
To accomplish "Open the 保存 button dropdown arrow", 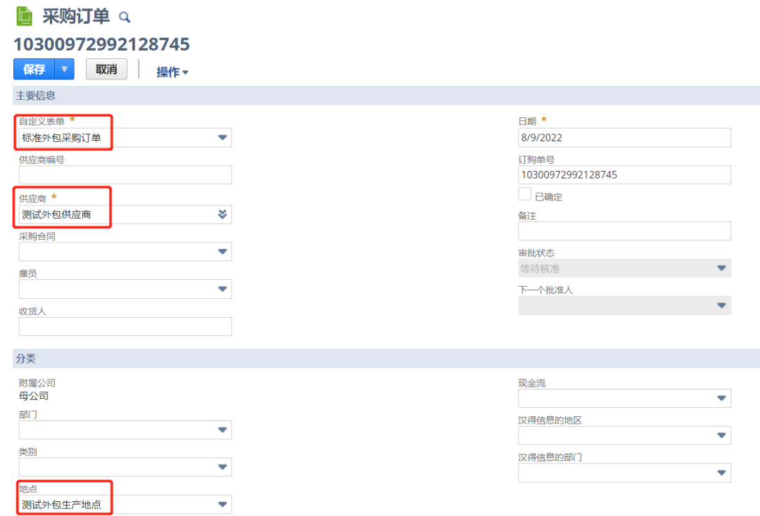I will 65,69.
